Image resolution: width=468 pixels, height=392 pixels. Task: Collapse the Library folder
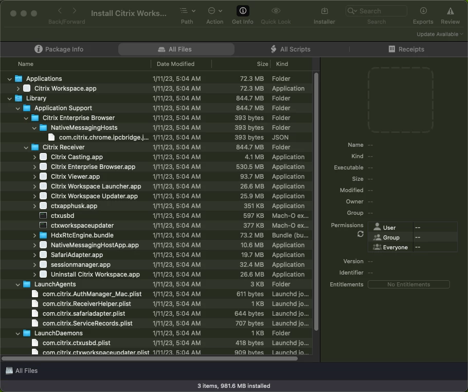coord(10,98)
